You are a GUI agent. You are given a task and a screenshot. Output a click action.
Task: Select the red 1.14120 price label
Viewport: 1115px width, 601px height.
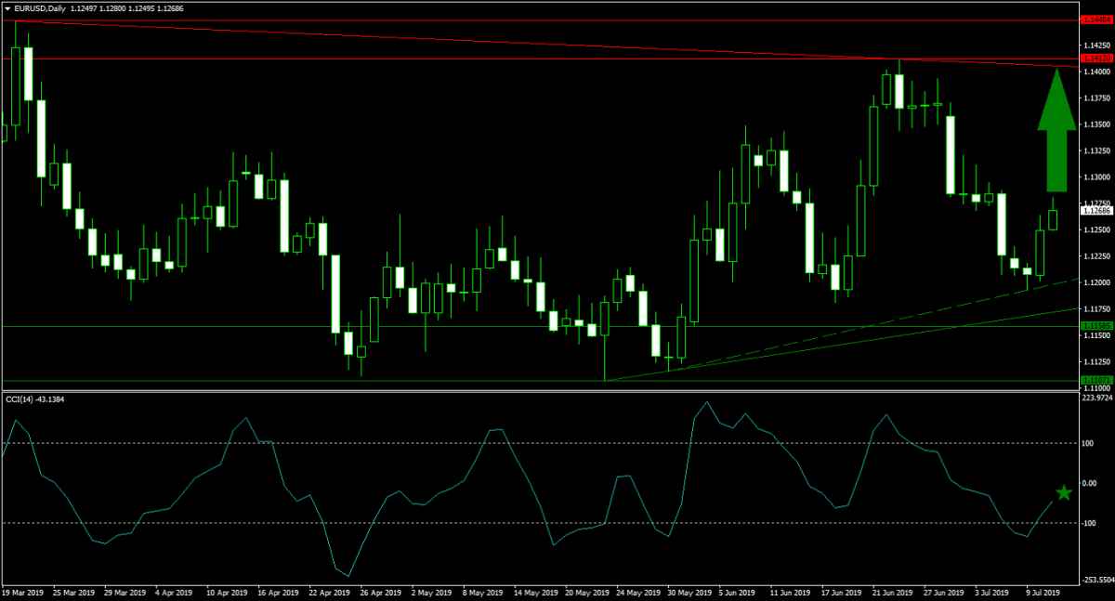click(1096, 59)
